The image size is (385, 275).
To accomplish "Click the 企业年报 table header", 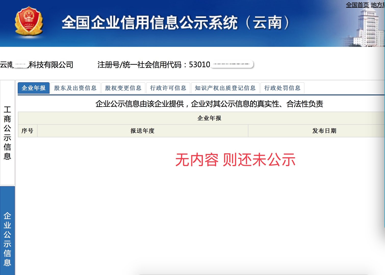I will point(209,118).
